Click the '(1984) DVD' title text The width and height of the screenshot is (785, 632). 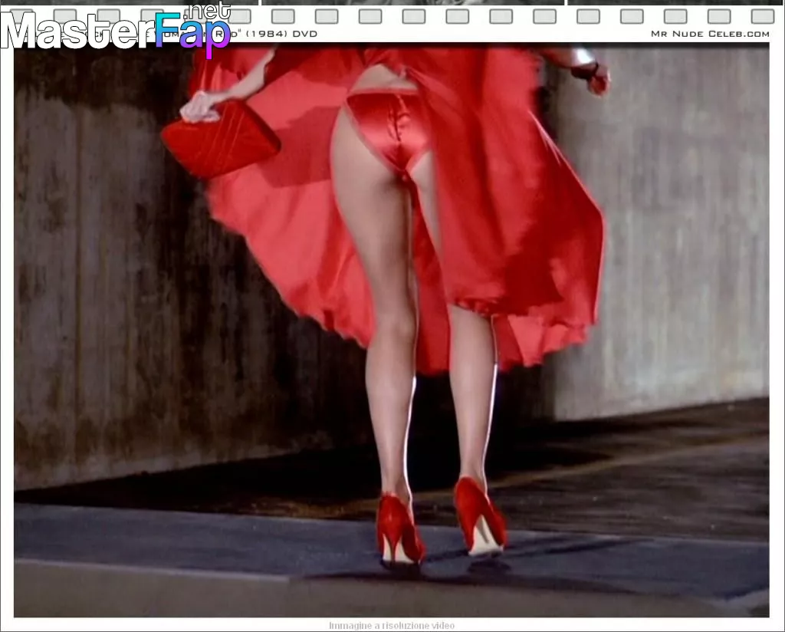[281, 34]
